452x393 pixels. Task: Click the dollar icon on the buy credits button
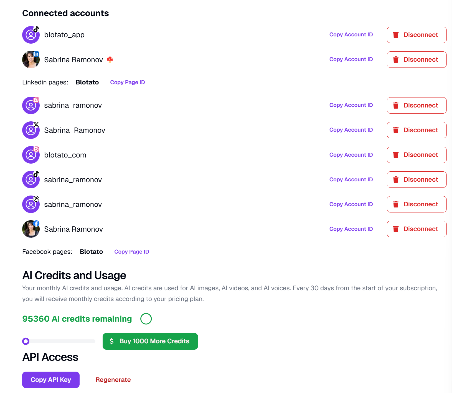pyautogui.click(x=111, y=341)
